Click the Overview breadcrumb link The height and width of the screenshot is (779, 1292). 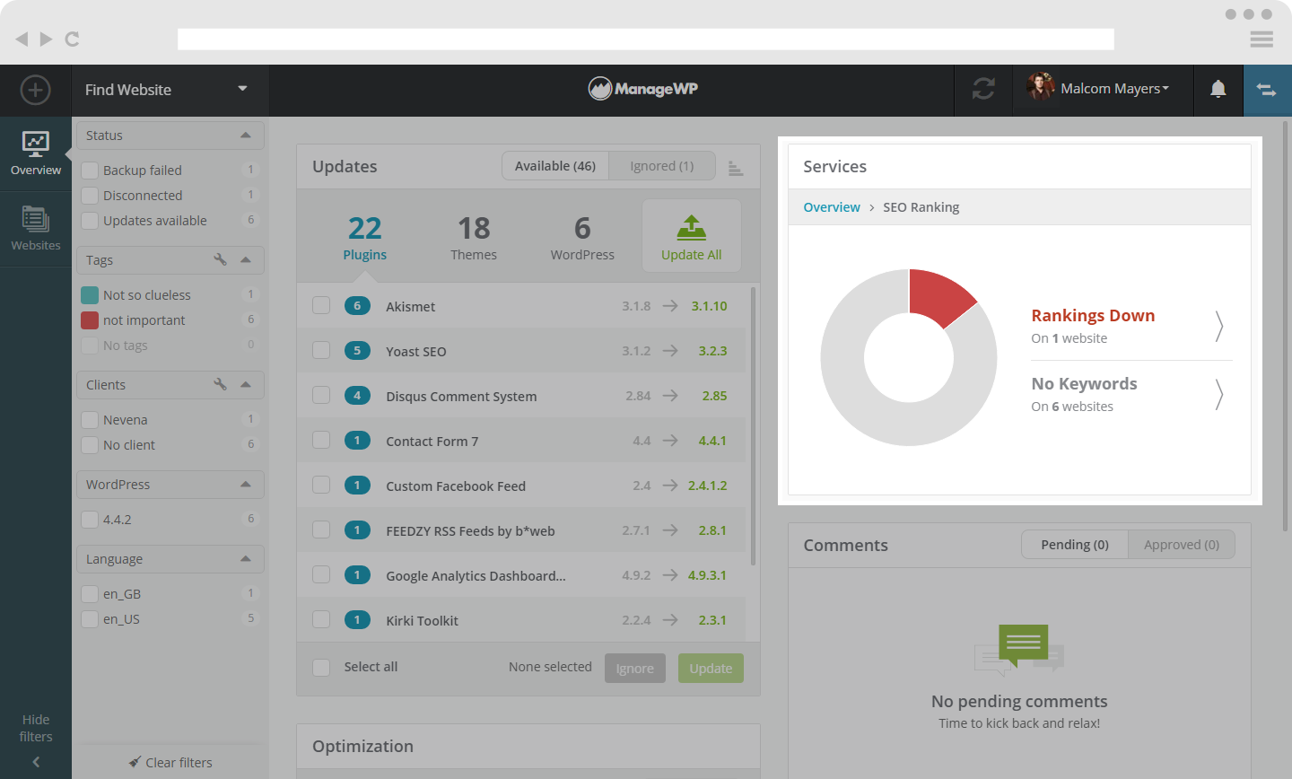831,207
